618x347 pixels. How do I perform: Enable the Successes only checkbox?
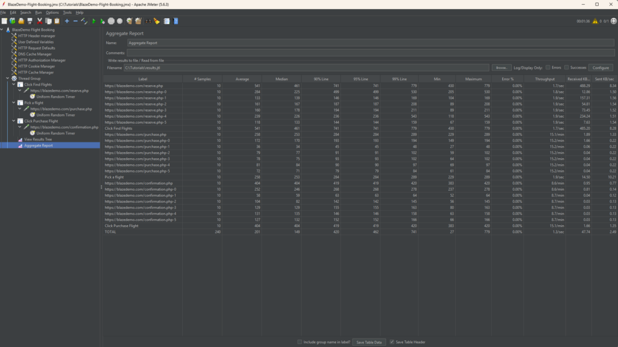pos(566,68)
